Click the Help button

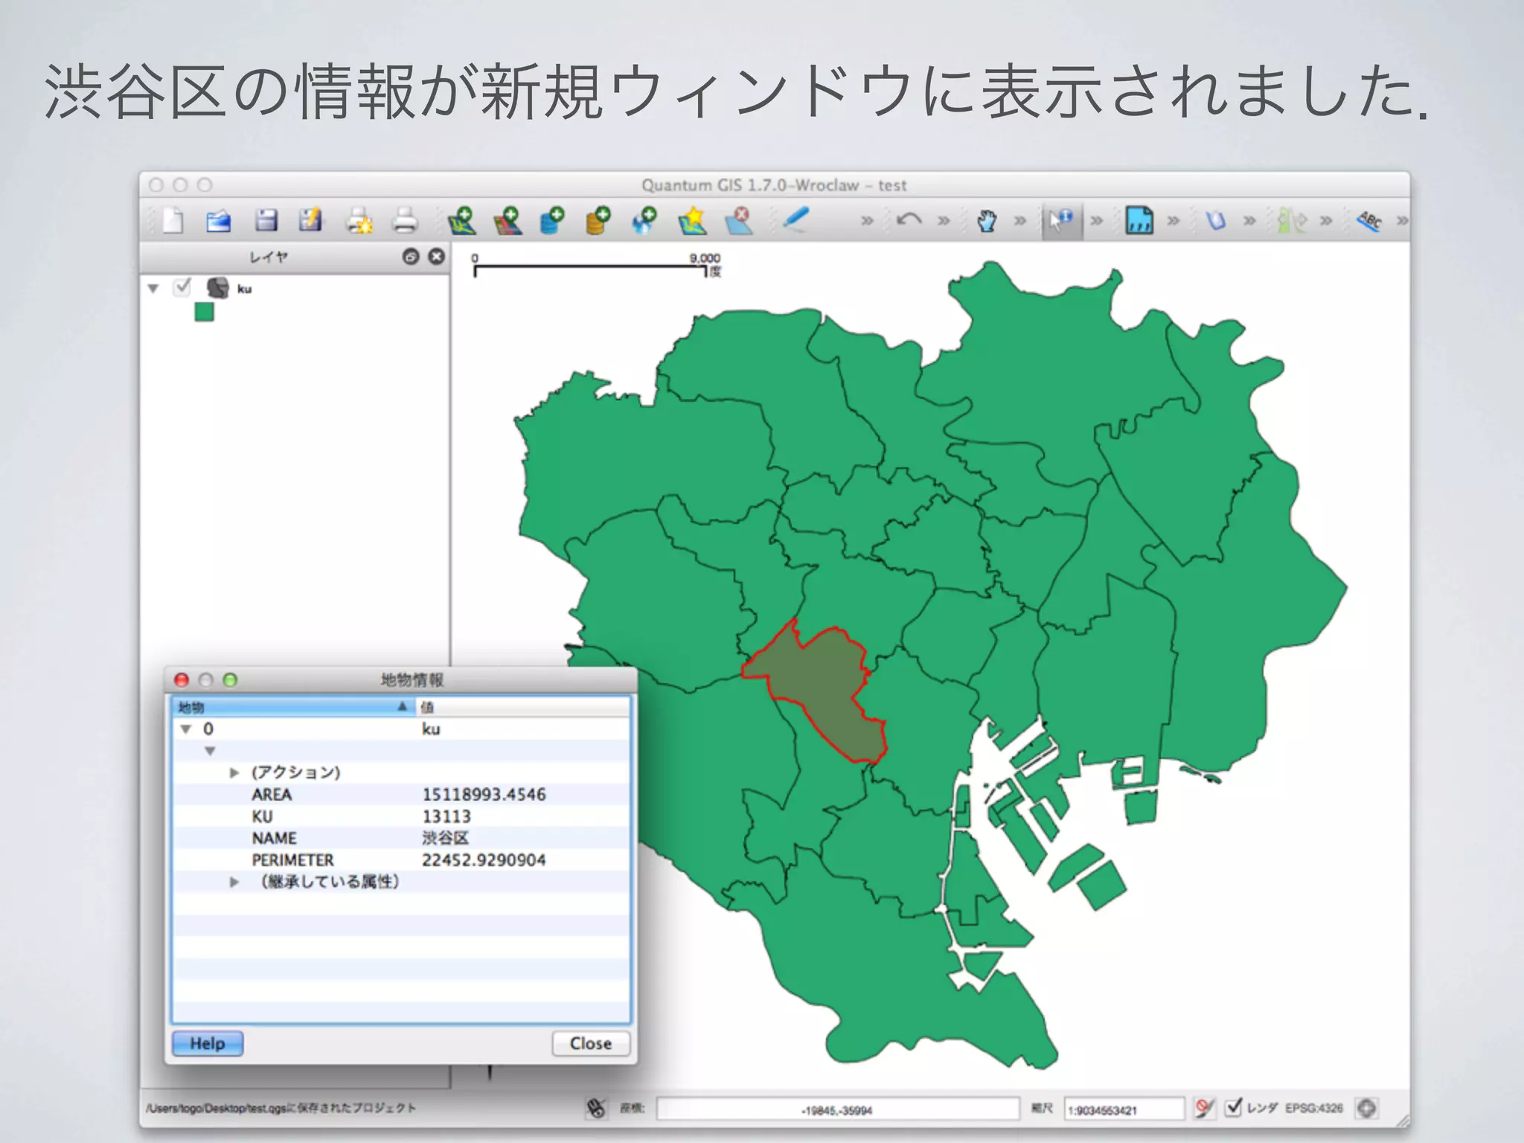[x=207, y=1043]
